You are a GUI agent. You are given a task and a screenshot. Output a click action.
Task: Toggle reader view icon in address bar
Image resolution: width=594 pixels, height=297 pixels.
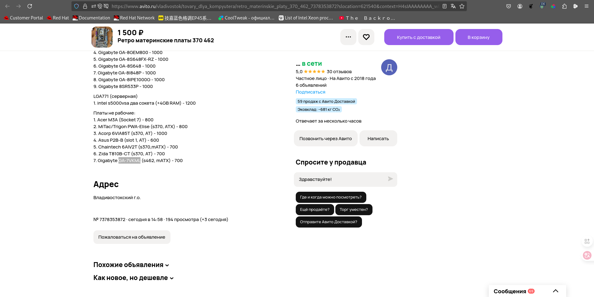click(x=445, y=6)
